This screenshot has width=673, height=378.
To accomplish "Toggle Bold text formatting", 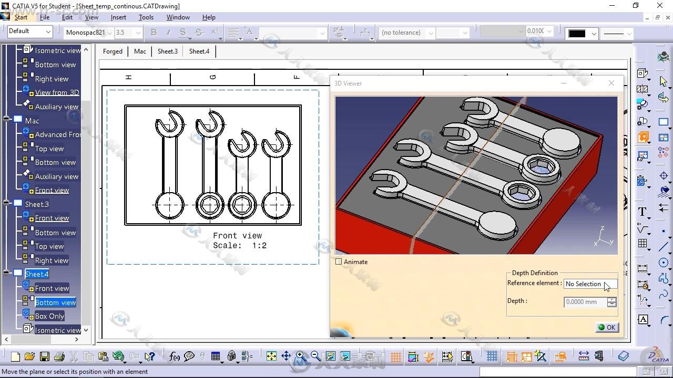I will (154, 33).
